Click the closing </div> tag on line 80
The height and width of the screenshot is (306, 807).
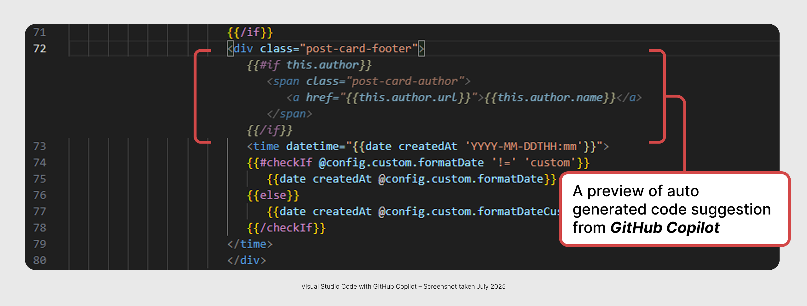[x=247, y=260]
